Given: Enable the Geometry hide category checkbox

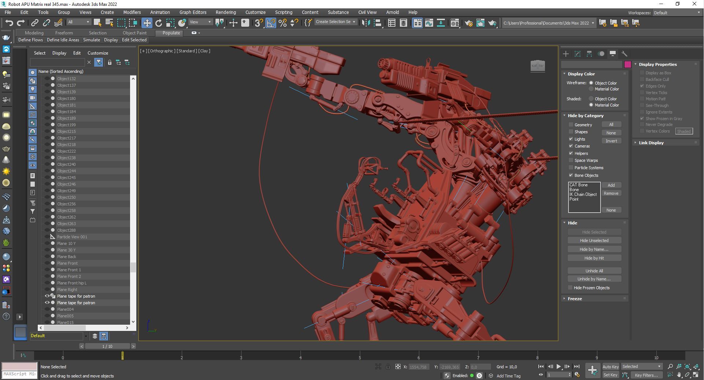Looking at the screenshot, I should click(x=571, y=125).
